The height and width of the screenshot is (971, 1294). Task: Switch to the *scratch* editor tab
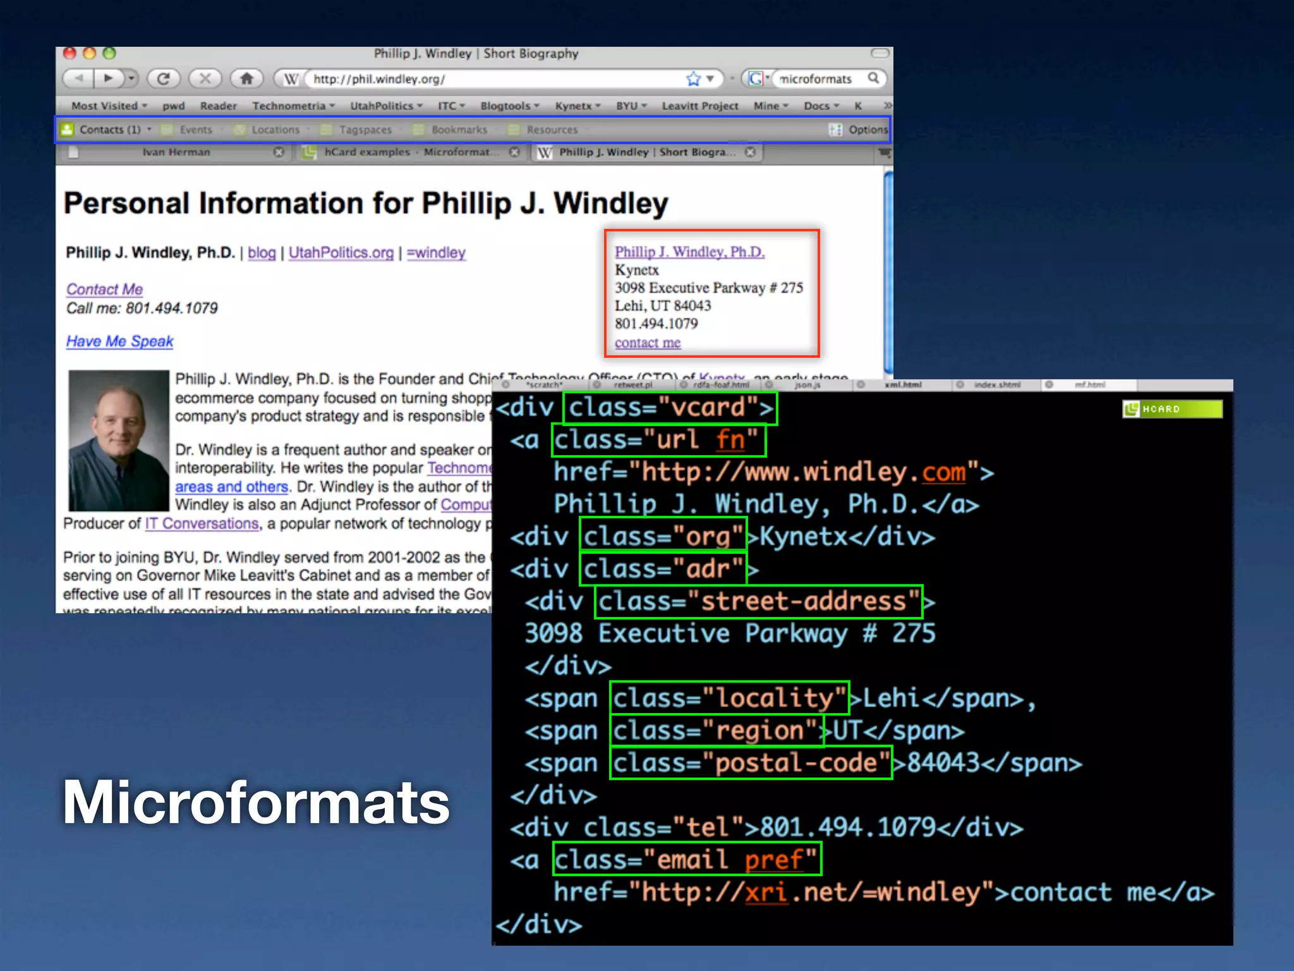coord(543,384)
